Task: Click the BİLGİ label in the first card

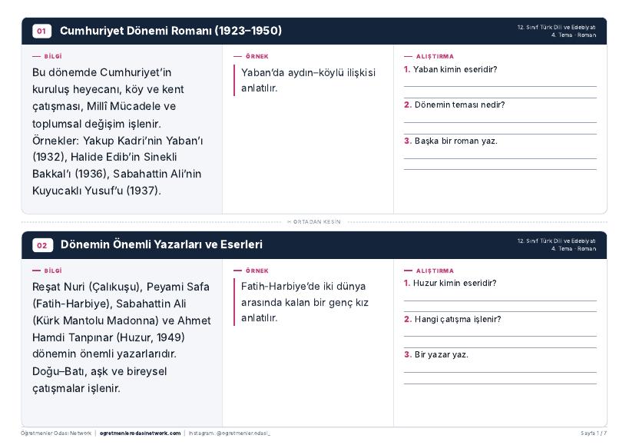Action: point(47,57)
